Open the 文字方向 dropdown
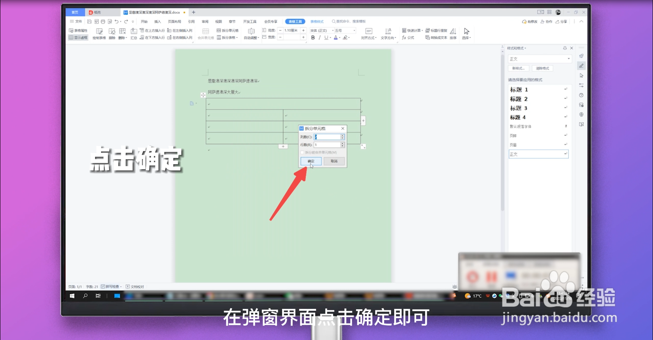The image size is (653, 340). point(388,34)
